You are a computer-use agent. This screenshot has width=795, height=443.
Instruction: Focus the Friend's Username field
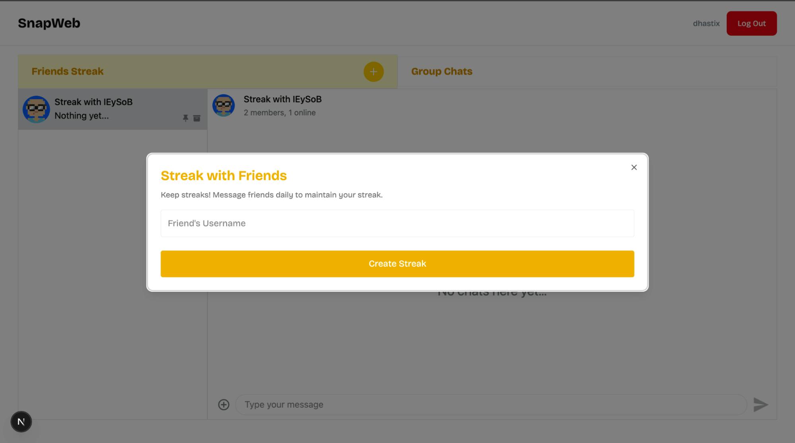[397, 223]
